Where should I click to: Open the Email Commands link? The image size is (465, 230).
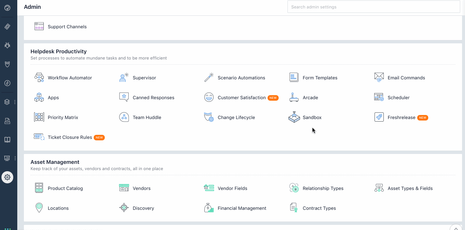(x=406, y=78)
